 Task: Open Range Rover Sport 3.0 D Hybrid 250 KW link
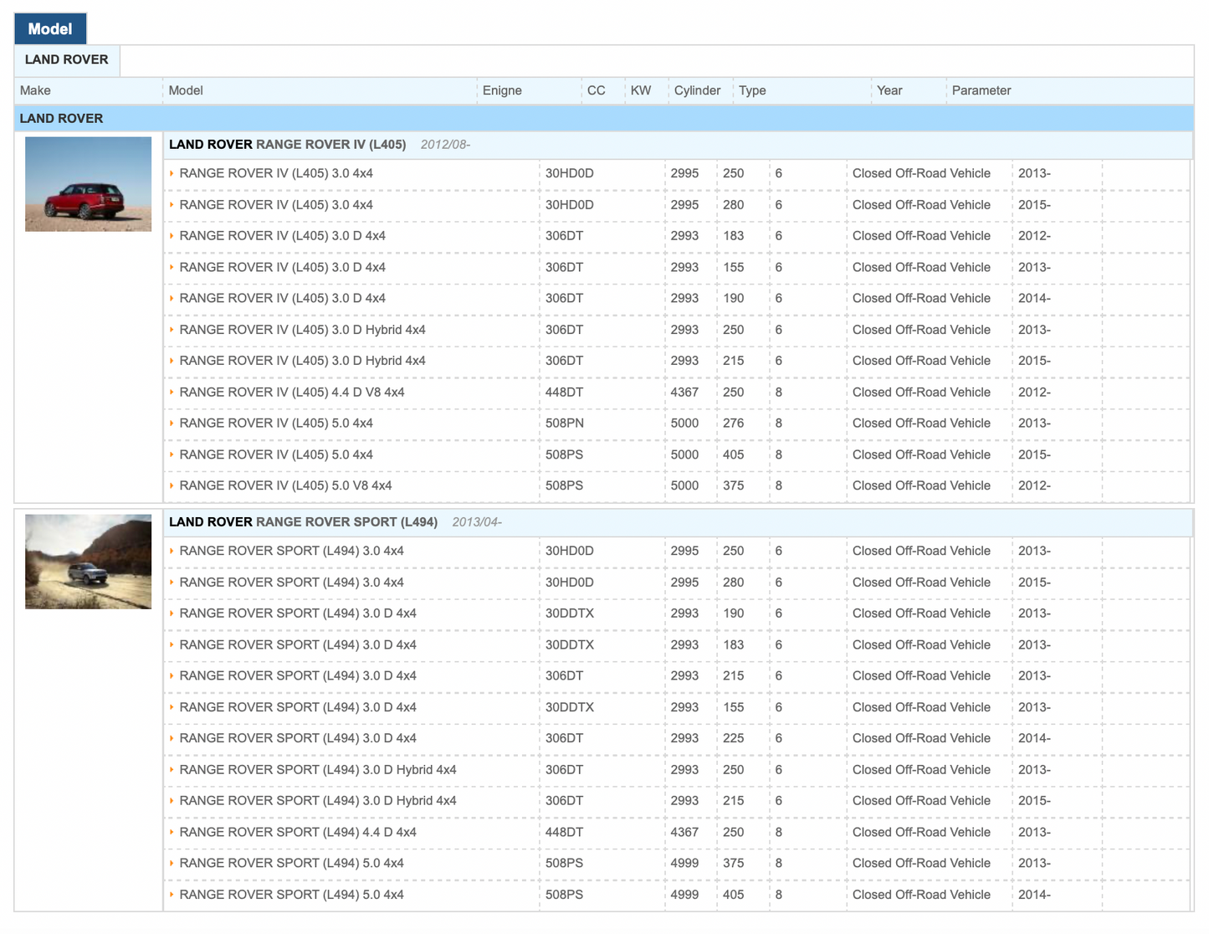317,770
